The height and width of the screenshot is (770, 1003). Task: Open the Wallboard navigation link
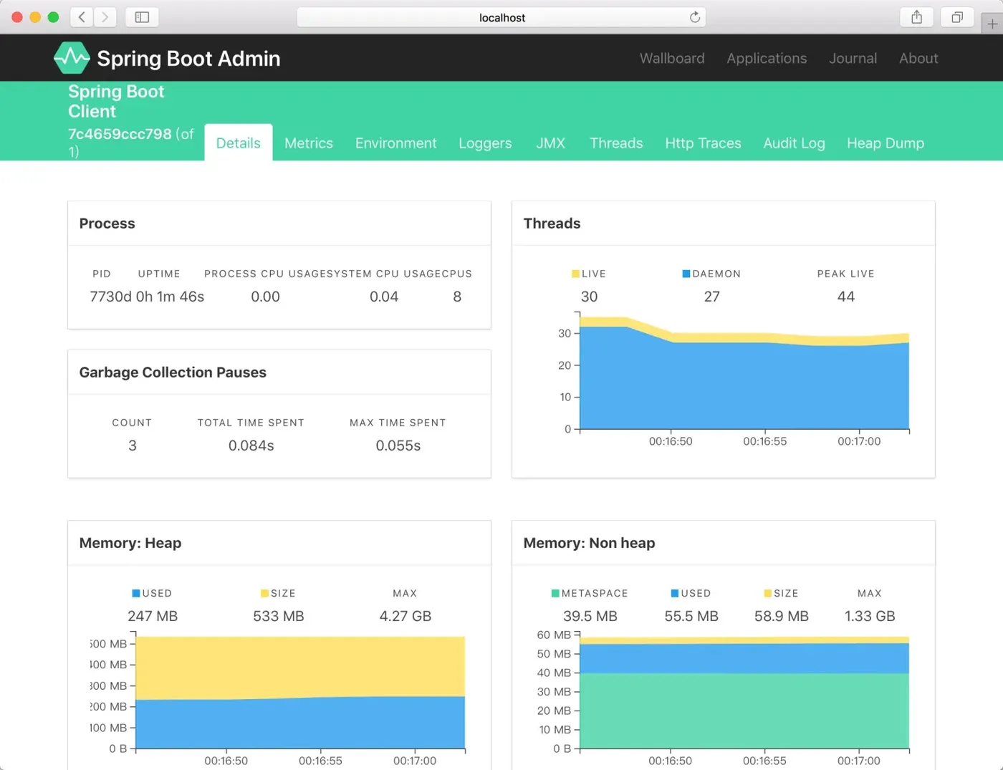tap(672, 58)
